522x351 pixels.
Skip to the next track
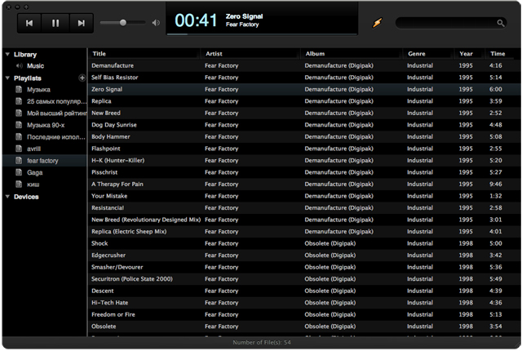tap(81, 23)
